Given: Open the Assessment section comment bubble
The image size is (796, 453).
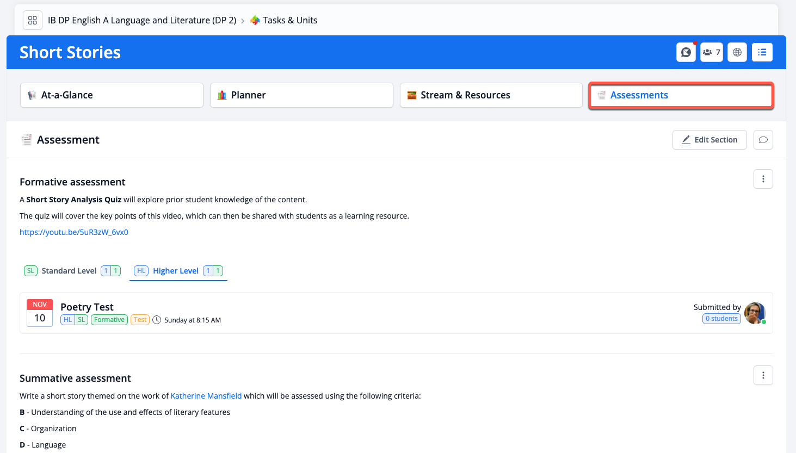Looking at the screenshot, I should [x=763, y=140].
